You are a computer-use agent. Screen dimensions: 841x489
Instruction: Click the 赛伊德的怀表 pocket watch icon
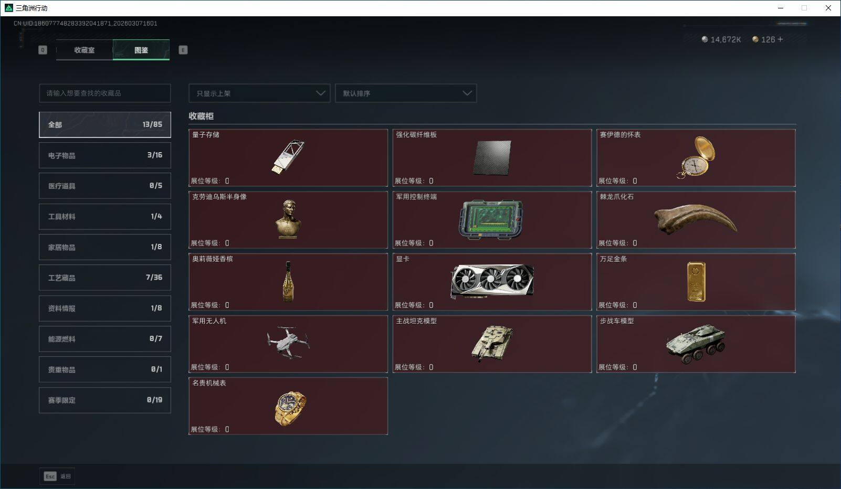696,157
